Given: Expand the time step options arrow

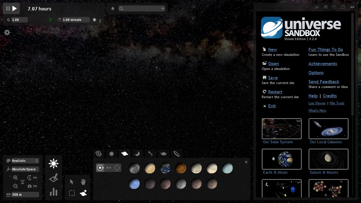Looking at the screenshot, I should (x=100, y=21).
